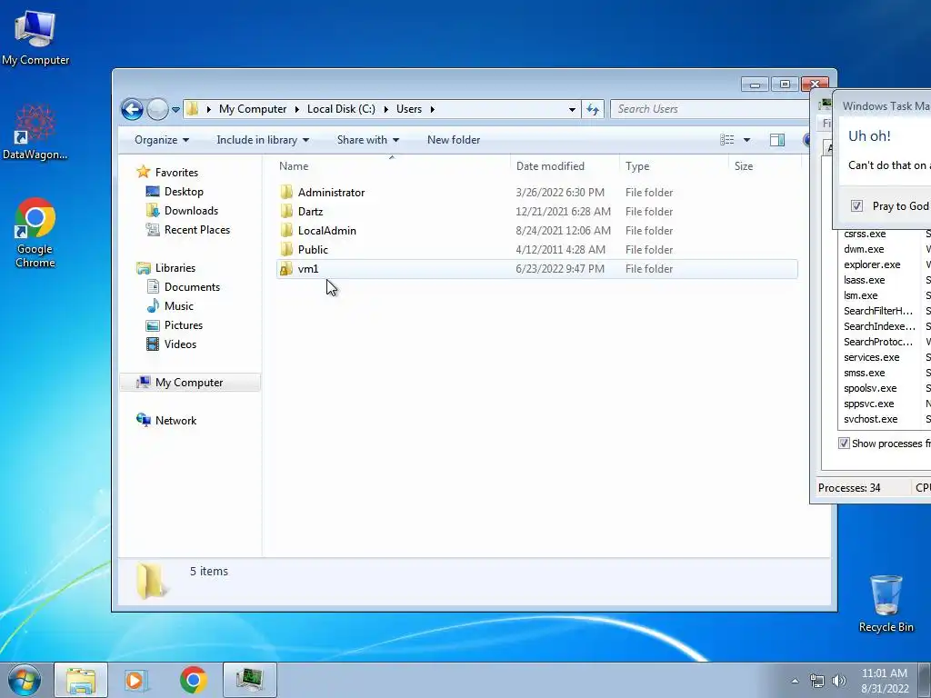Click the Search Users field

point(709,109)
